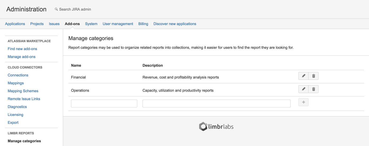369x146 pixels.
Task: Delete the Financial category with trash icon
Action: click(x=314, y=76)
